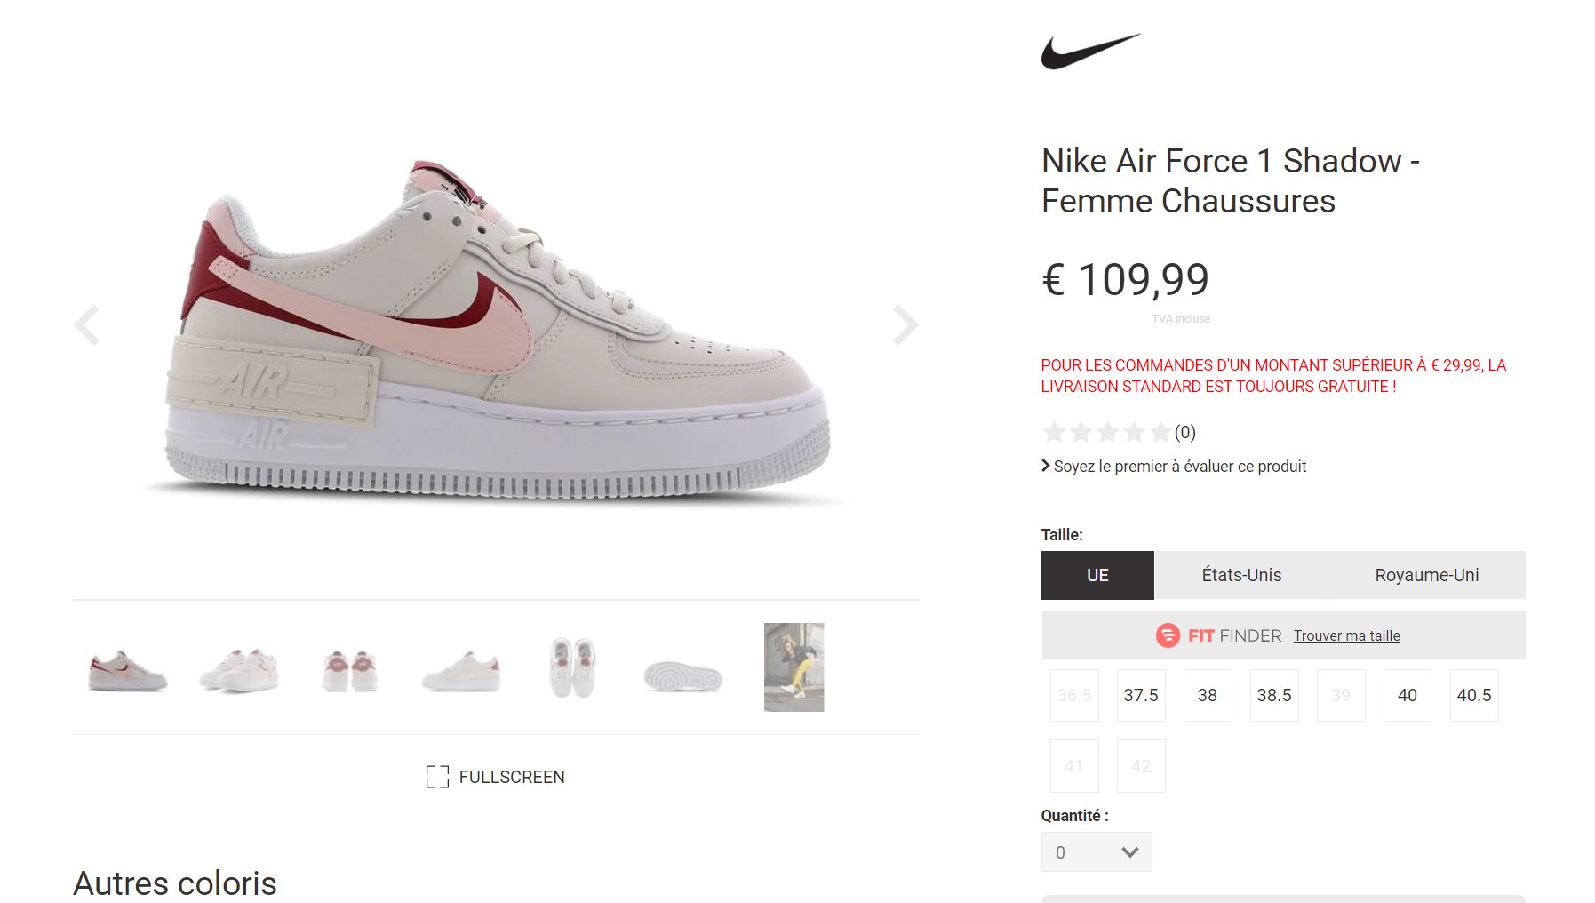Select the UE size tab

tap(1097, 575)
